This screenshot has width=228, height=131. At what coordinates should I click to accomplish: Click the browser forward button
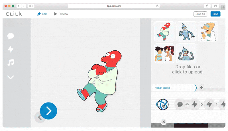point(24,6)
